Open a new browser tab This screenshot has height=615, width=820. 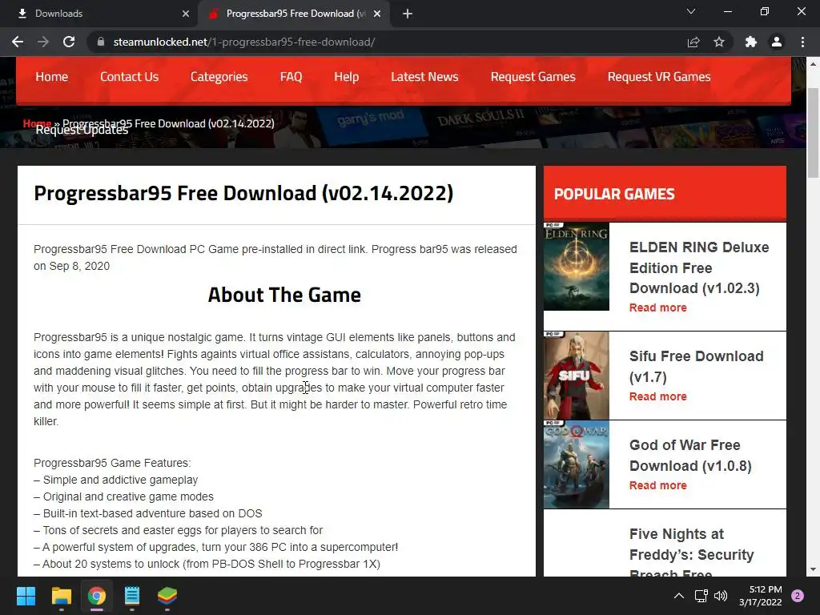point(408,14)
